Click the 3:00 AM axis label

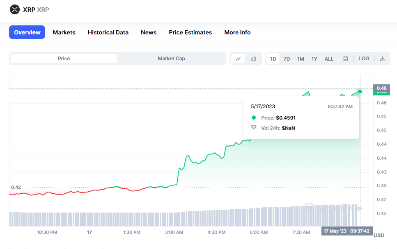174,232
